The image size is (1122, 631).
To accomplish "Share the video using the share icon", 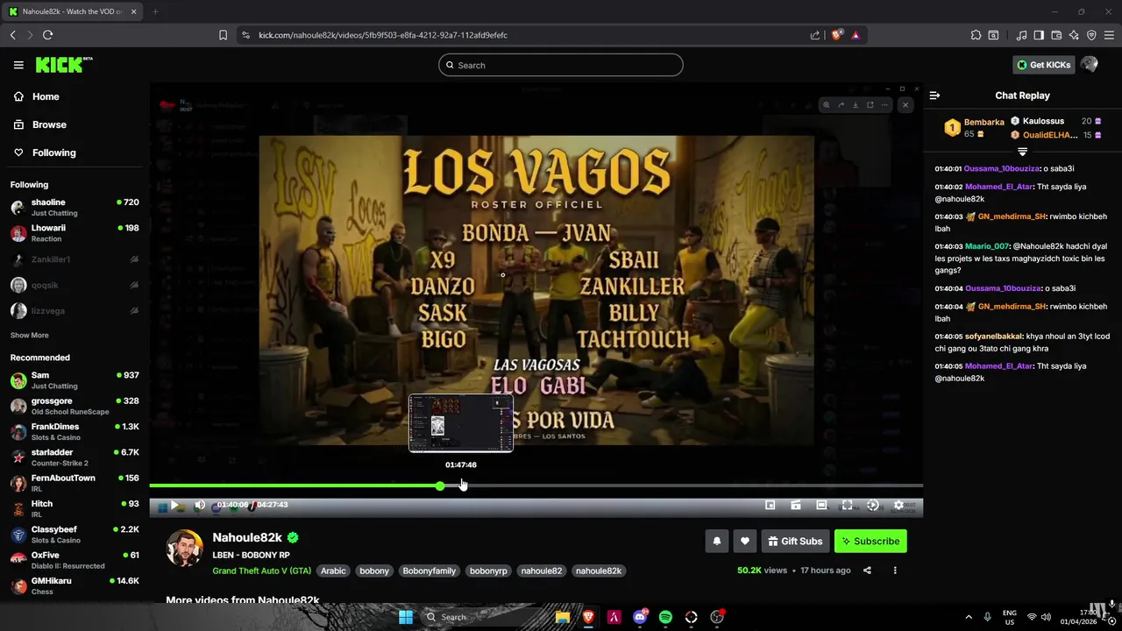I will click(867, 571).
